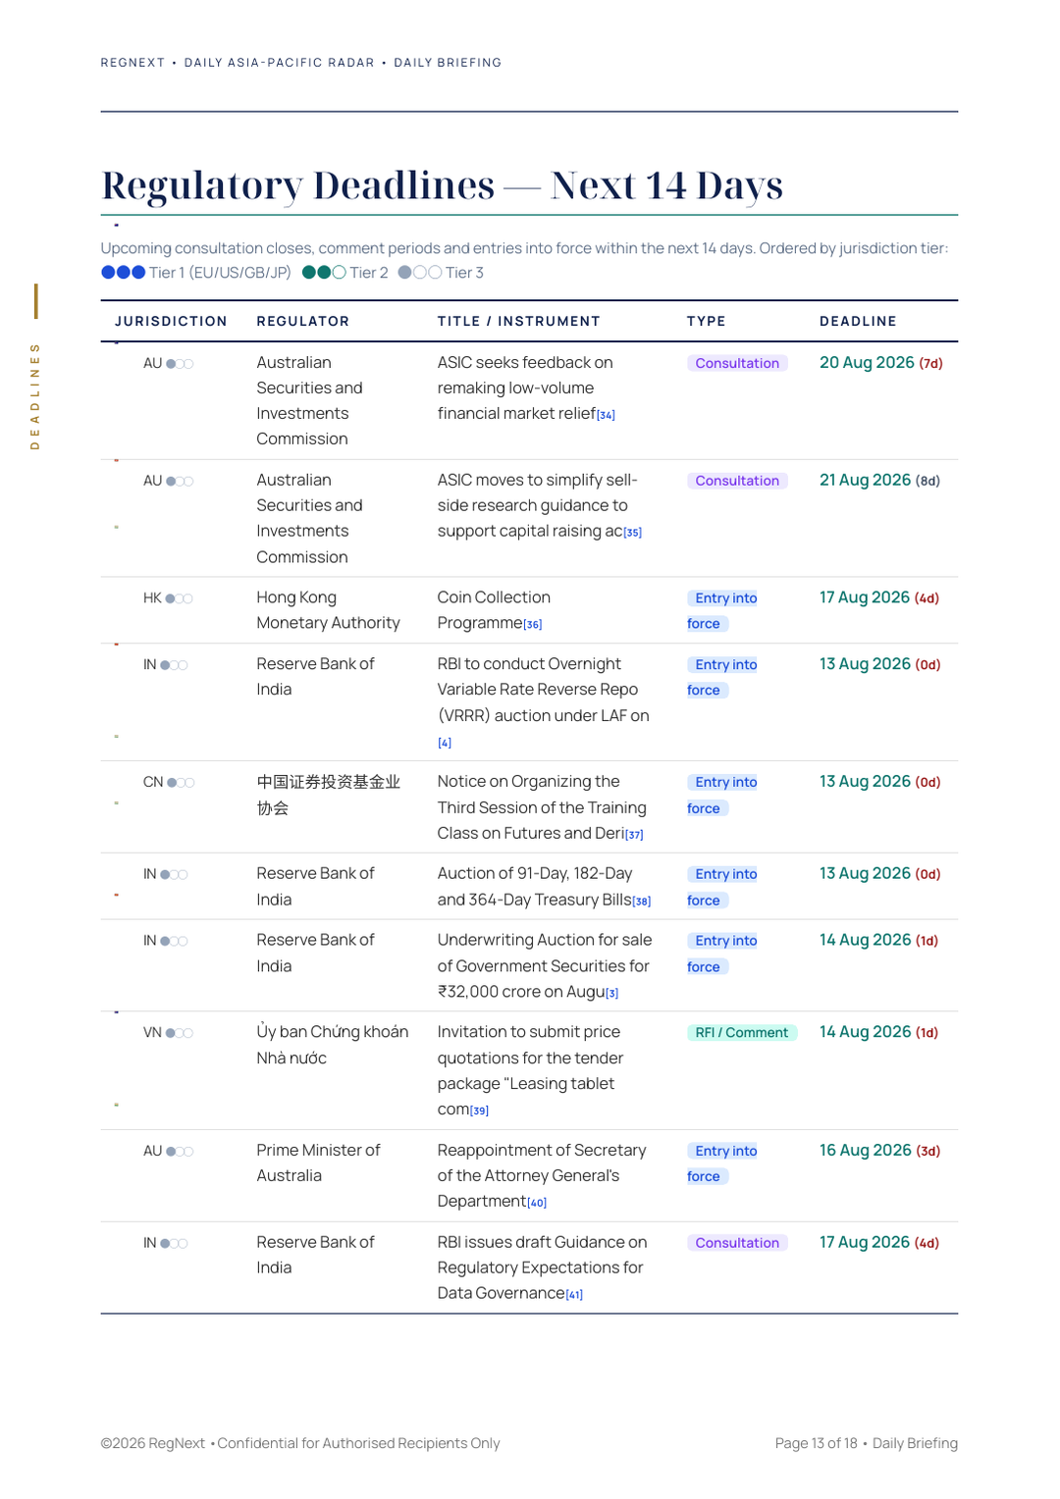Click the vertical DEADLINES side label
Image resolution: width=1060 pixels, height=1499 pixels.
(x=35, y=396)
